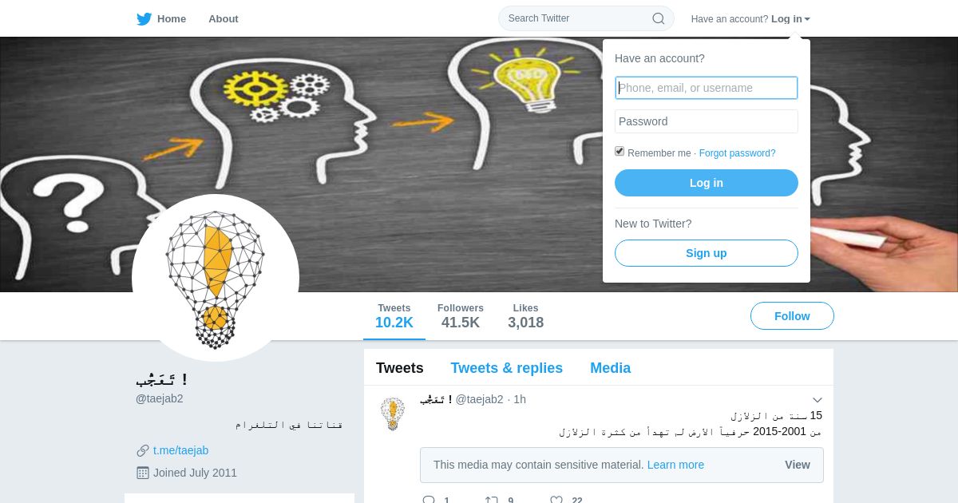Click the retweet arrows icon

click(492, 500)
